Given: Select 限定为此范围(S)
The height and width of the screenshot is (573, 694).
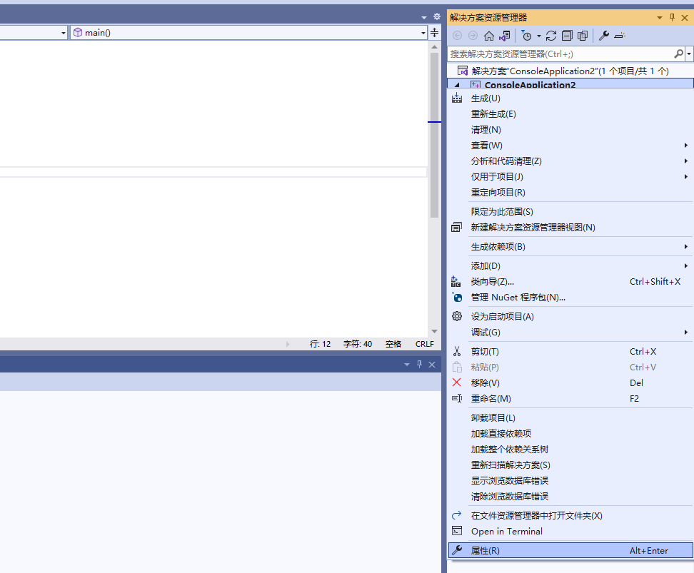Looking at the screenshot, I should (570, 212).
